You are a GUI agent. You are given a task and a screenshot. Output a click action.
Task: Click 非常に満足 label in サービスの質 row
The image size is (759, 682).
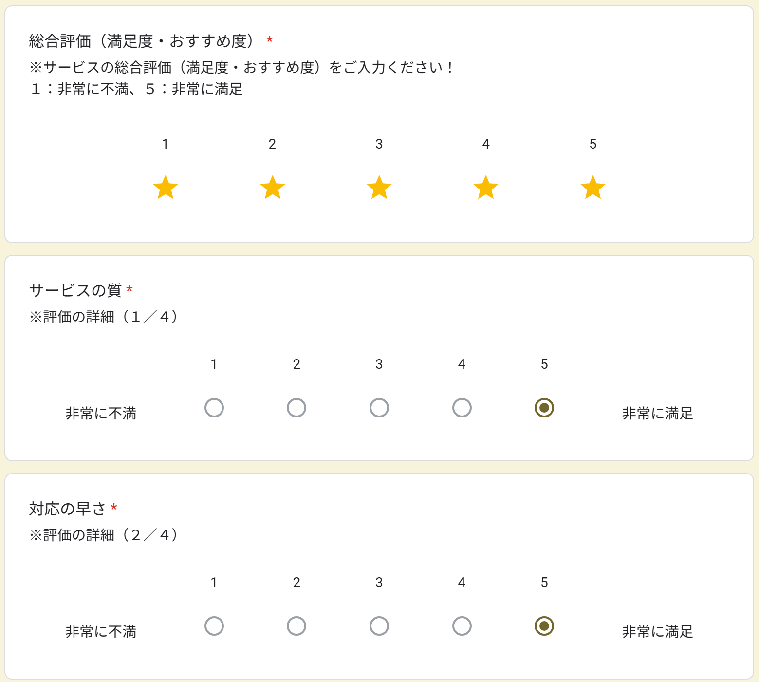[657, 414]
